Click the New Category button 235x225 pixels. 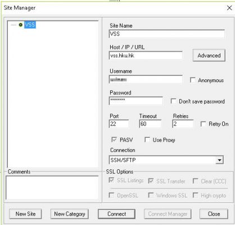tap(70, 214)
